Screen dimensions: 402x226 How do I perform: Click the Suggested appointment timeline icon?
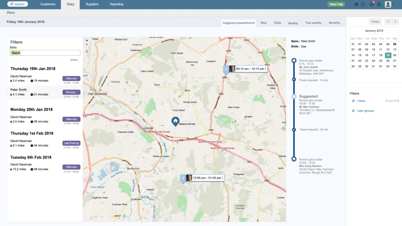pos(294,97)
